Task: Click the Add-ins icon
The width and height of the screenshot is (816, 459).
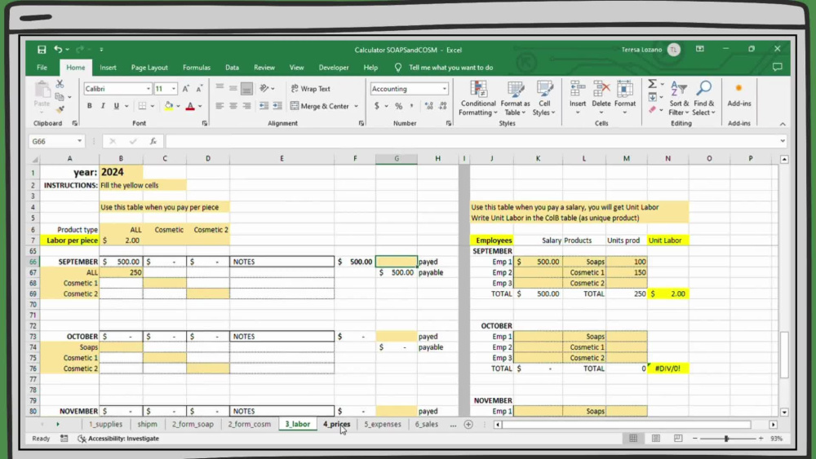Action: [739, 94]
